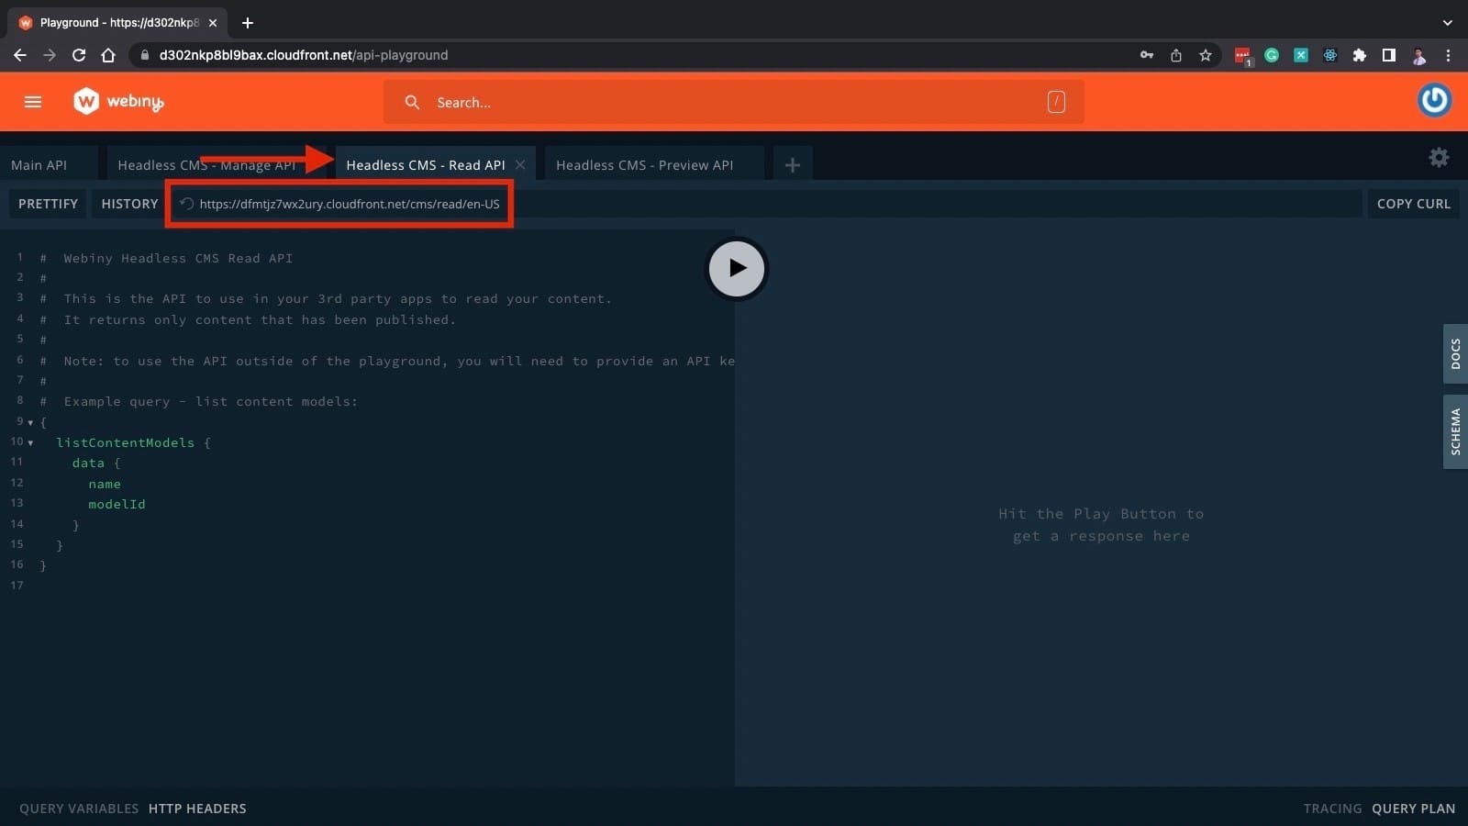Collapse the listContentModels selection at line 10
Screen dimensions: 1468x826
coord(30,441)
